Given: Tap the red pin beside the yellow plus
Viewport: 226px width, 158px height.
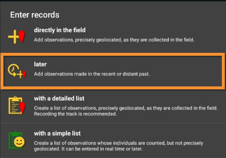Looking at the screenshot, I should click(x=22, y=37).
